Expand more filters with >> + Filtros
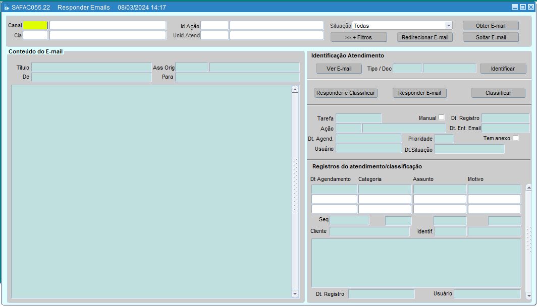This screenshot has height=307, width=537. (x=358, y=37)
